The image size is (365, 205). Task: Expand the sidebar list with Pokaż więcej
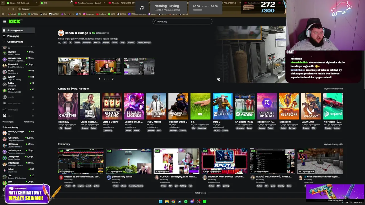pyautogui.click(x=8, y=122)
